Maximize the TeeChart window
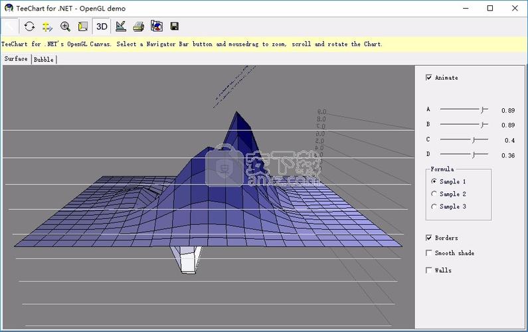The width and height of the screenshot is (528, 332). 490,9
